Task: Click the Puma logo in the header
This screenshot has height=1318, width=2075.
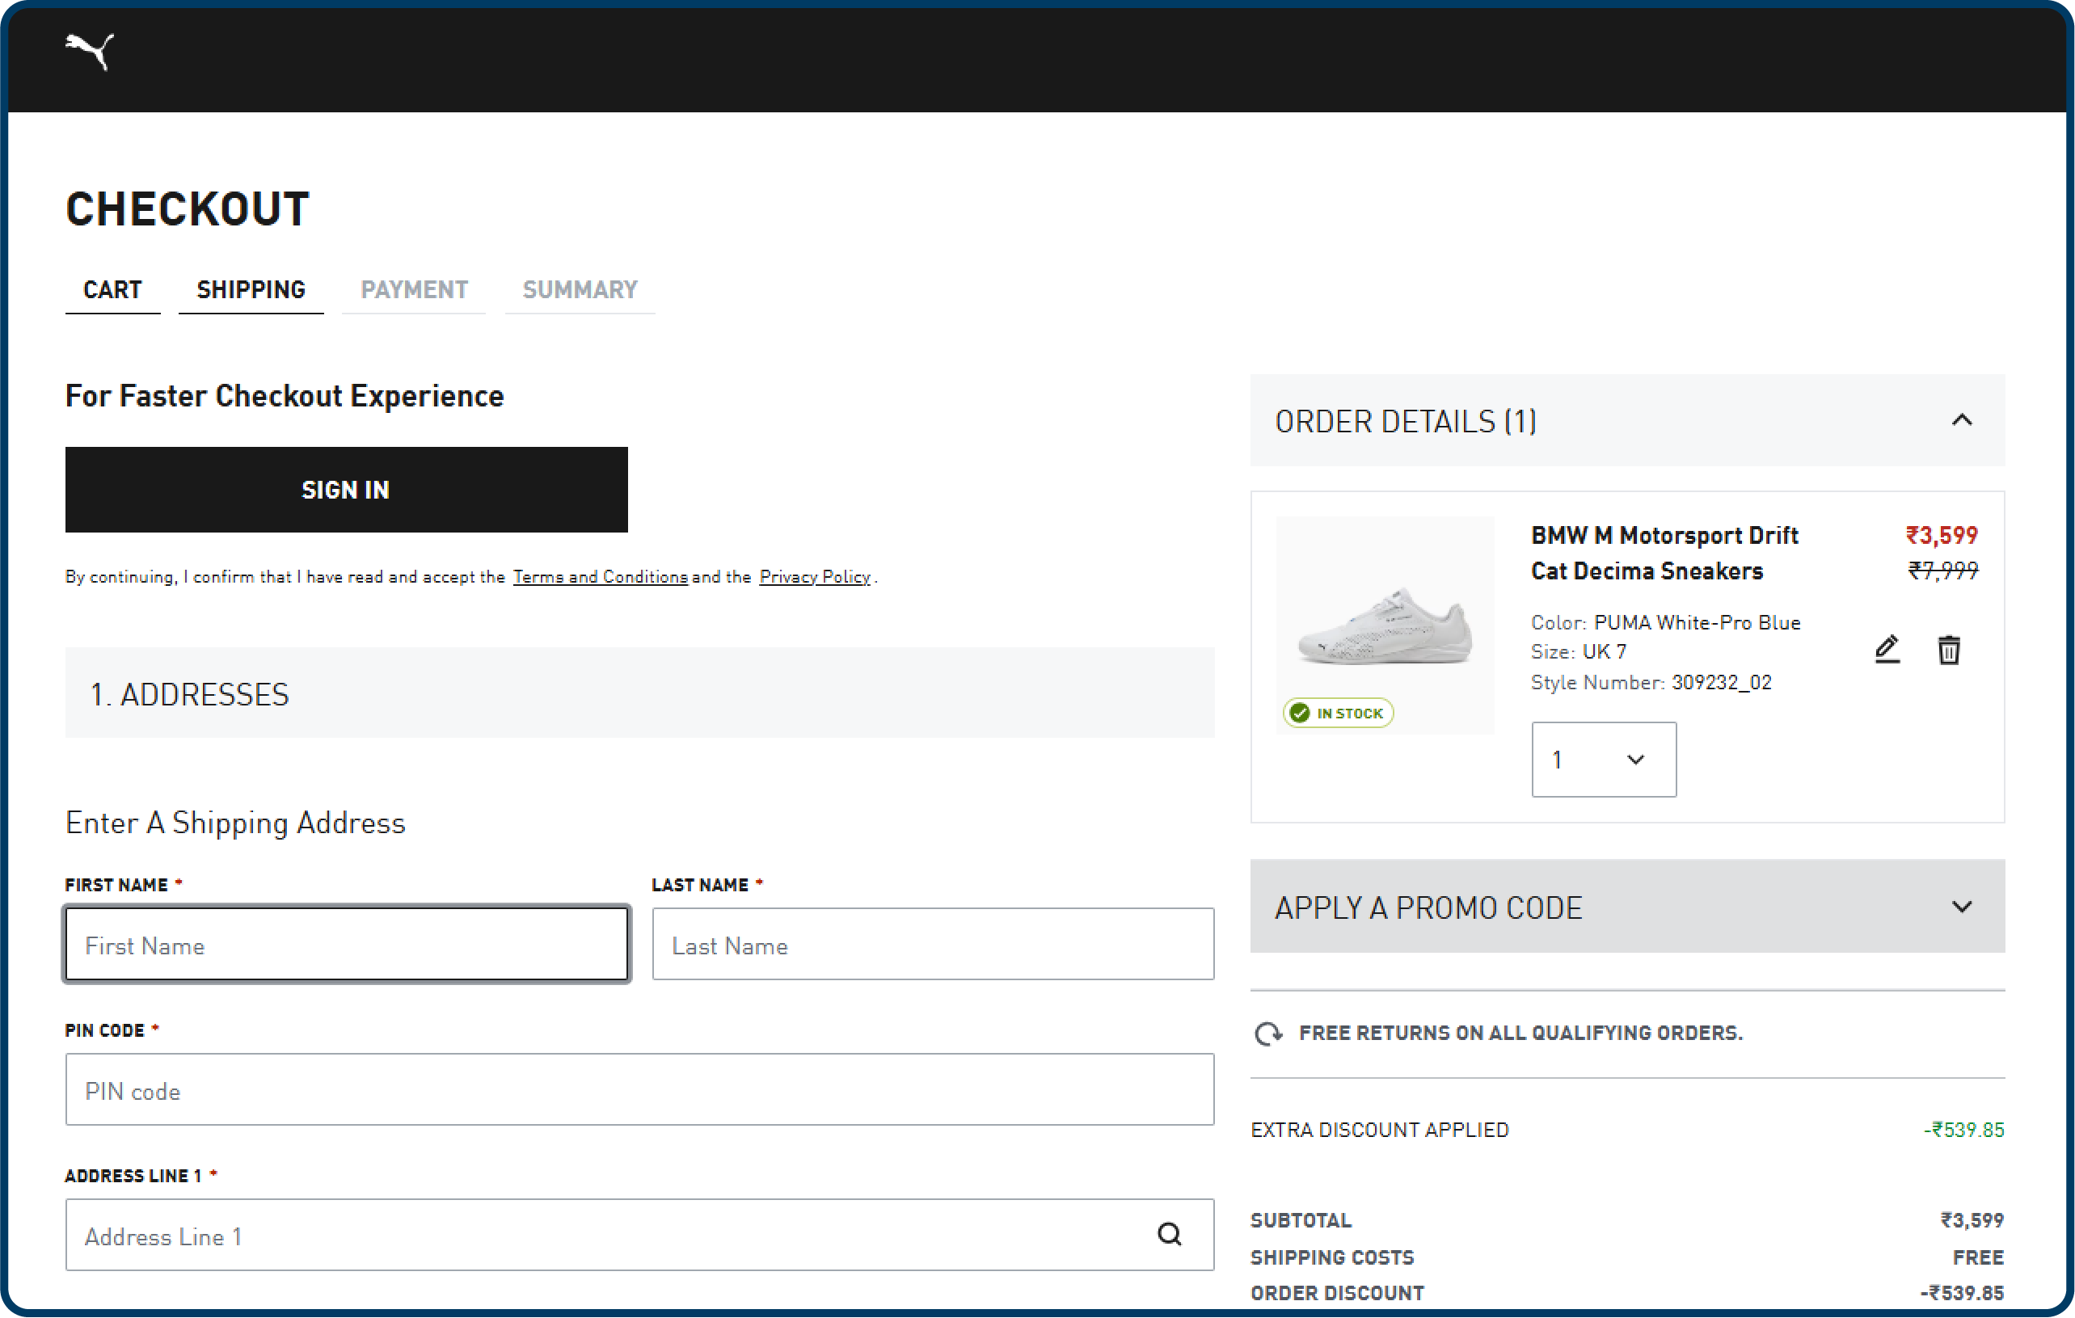Action: (x=90, y=53)
